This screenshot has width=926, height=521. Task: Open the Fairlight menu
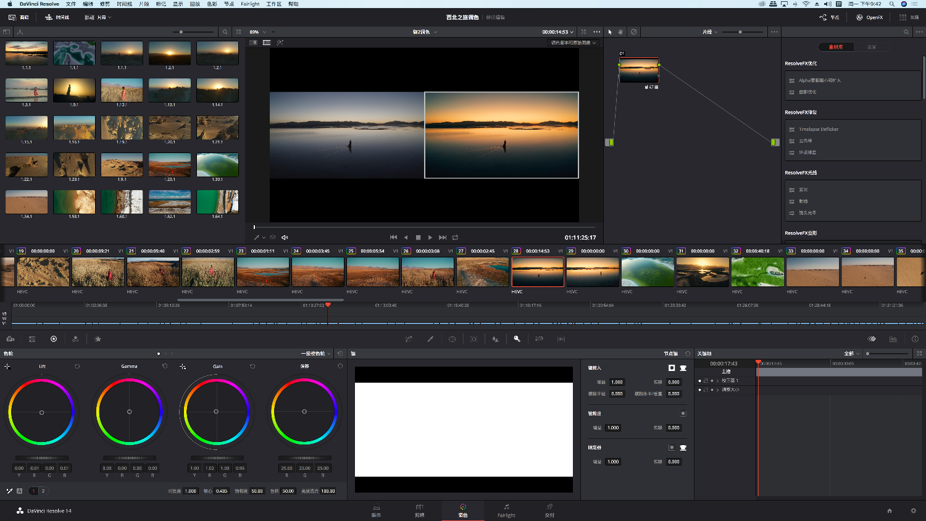pos(250,4)
